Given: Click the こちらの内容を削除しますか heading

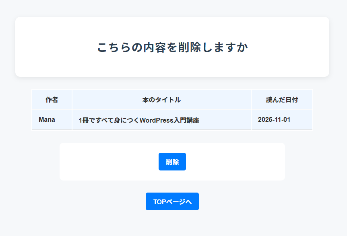Looking at the screenshot, I should point(172,47).
